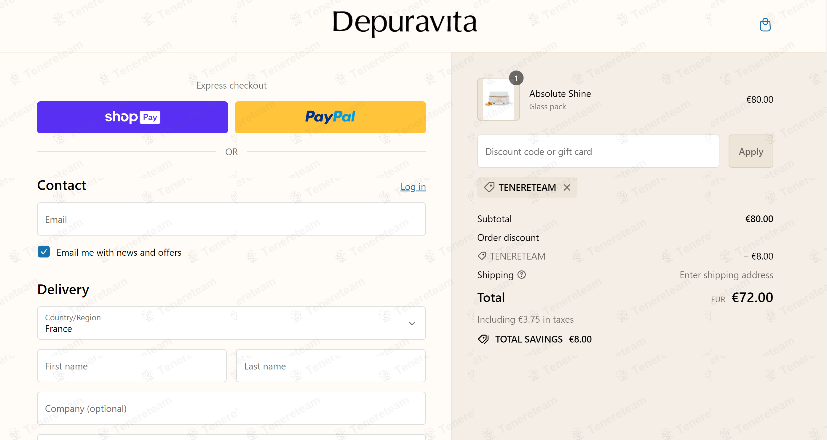Click the – €8.00 discount amount
Viewport: 827px width, 440px height.
(758, 256)
